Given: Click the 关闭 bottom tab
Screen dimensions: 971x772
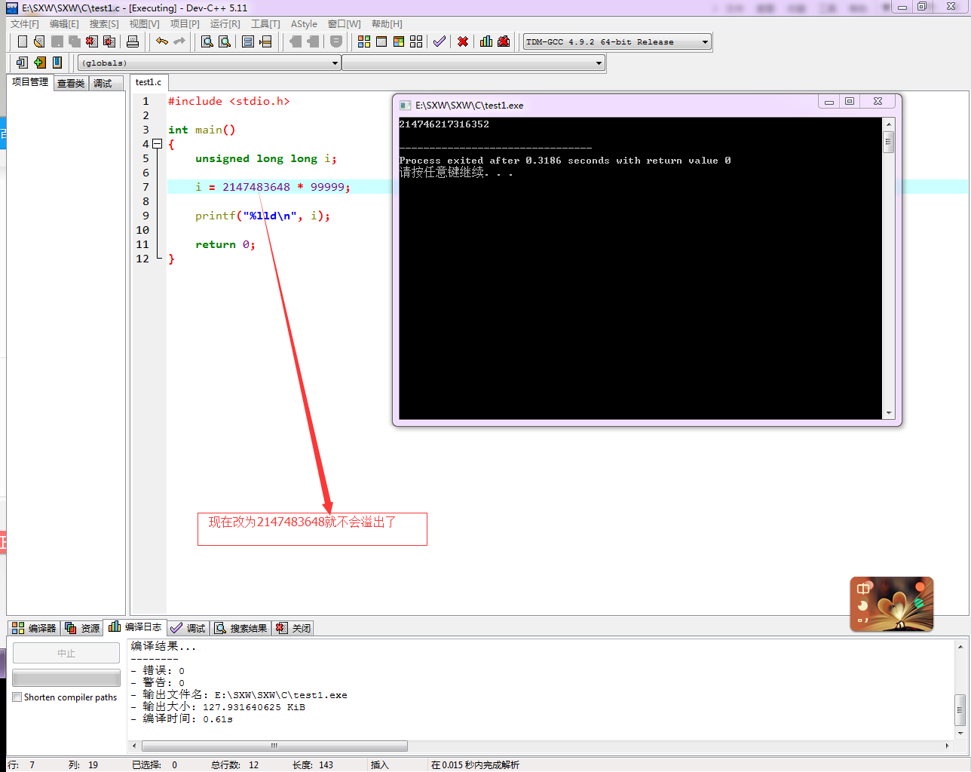Looking at the screenshot, I should click(293, 628).
